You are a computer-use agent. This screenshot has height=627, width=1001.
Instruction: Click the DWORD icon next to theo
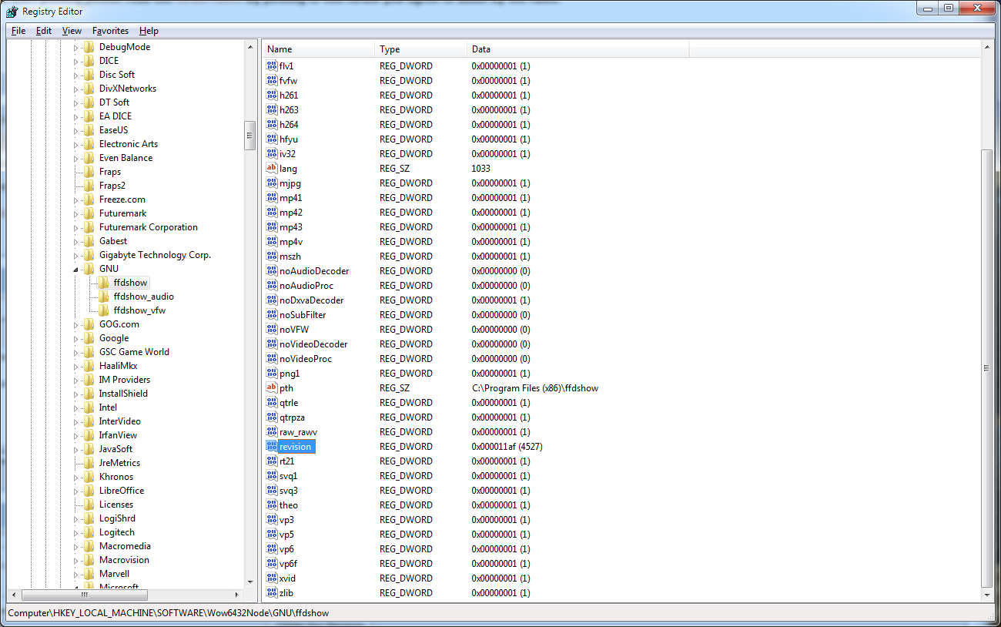(271, 505)
